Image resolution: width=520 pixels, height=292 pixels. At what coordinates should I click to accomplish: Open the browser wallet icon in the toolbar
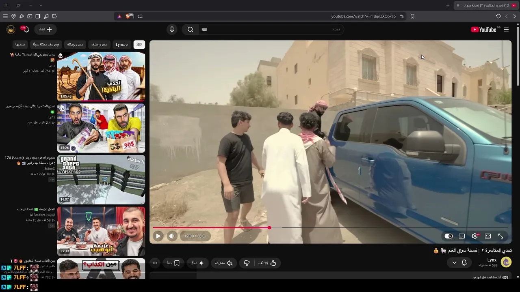[x=30, y=16]
